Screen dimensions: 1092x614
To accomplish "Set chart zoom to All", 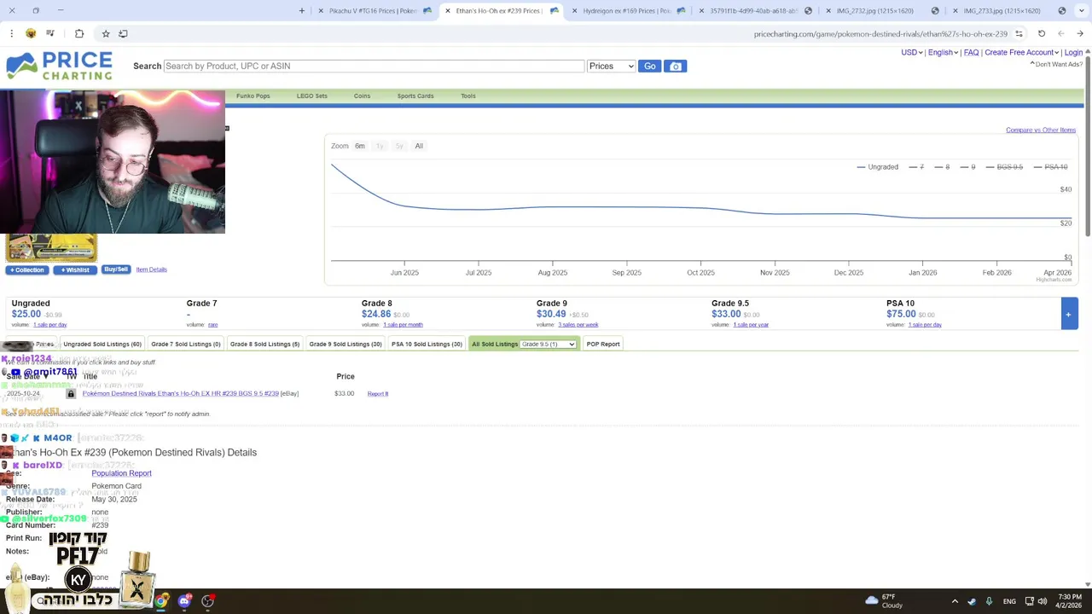I will click(x=419, y=146).
